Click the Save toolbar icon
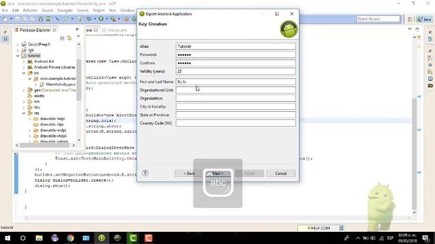This screenshot has height=244, width=435. 18,19
